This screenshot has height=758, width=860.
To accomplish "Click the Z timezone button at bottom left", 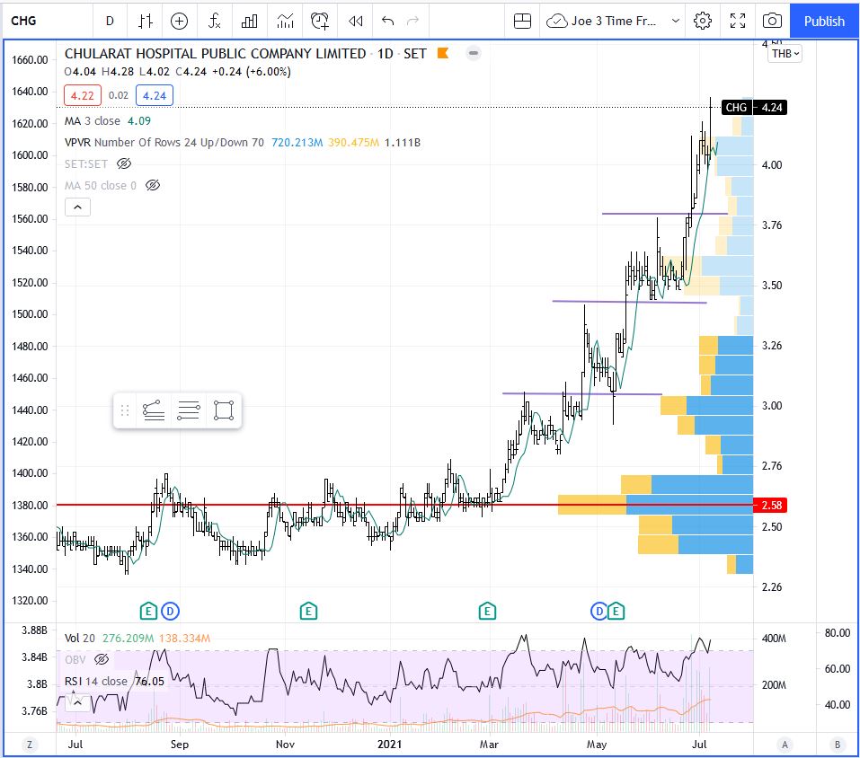I will 30,745.
